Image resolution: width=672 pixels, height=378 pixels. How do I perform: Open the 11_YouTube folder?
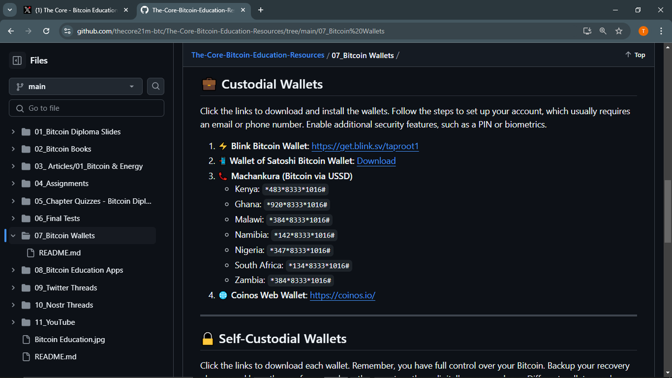(55, 323)
